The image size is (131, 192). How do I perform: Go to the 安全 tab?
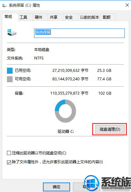69,17
